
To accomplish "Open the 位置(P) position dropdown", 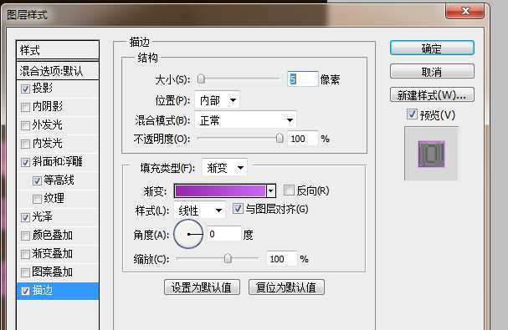I will coord(217,100).
